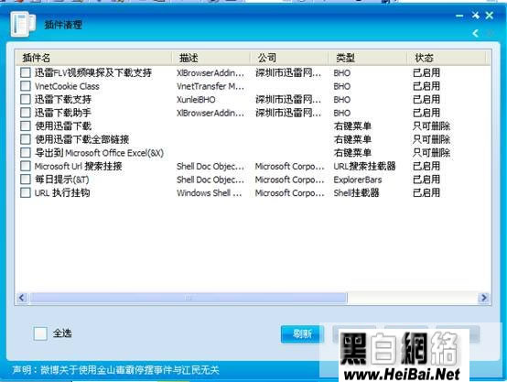
Task: Click the back arrow icon in title area
Action: [476, 33]
